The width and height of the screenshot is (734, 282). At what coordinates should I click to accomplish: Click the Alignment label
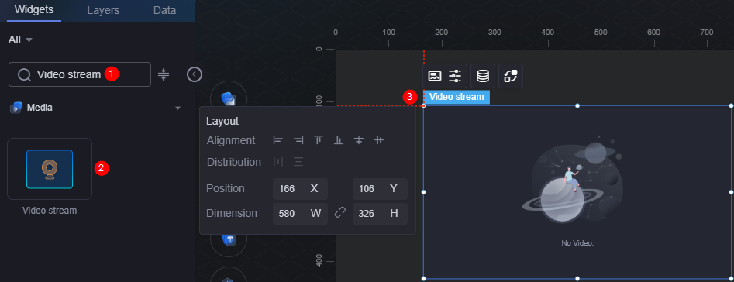tap(231, 140)
